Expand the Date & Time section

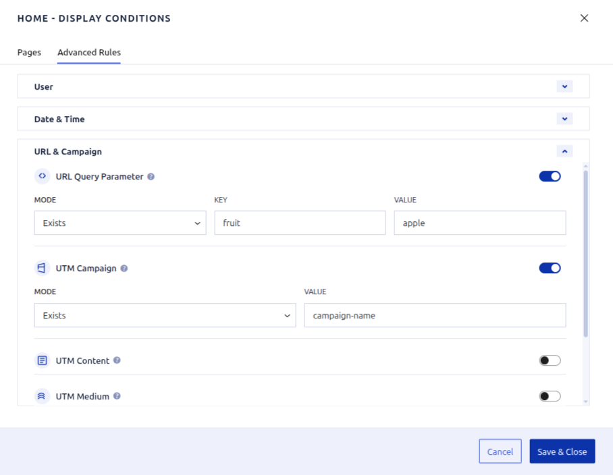click(564, 118)
